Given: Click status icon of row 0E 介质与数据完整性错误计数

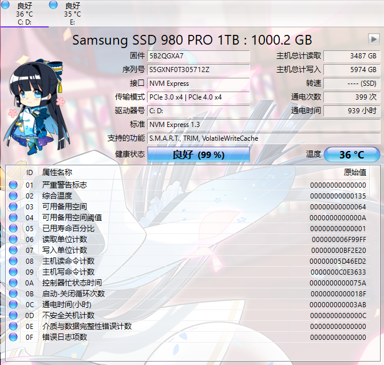Looking at the screenshot, I should point(13,326).
